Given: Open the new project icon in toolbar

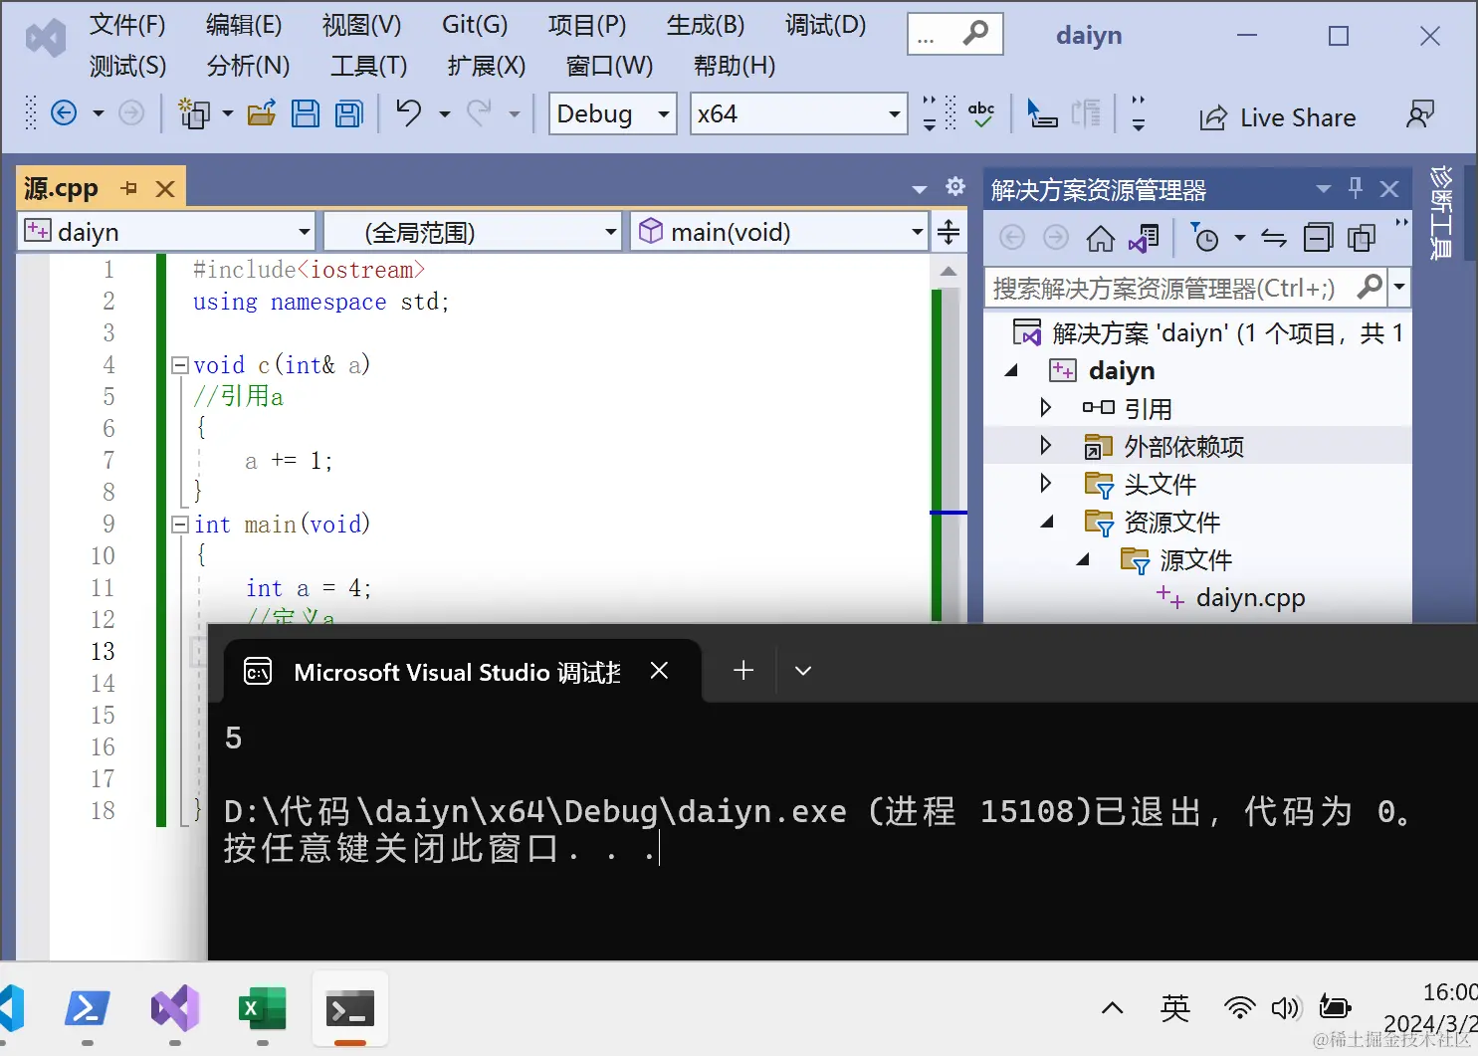Looking at the screenshot, I should (194, 113).
